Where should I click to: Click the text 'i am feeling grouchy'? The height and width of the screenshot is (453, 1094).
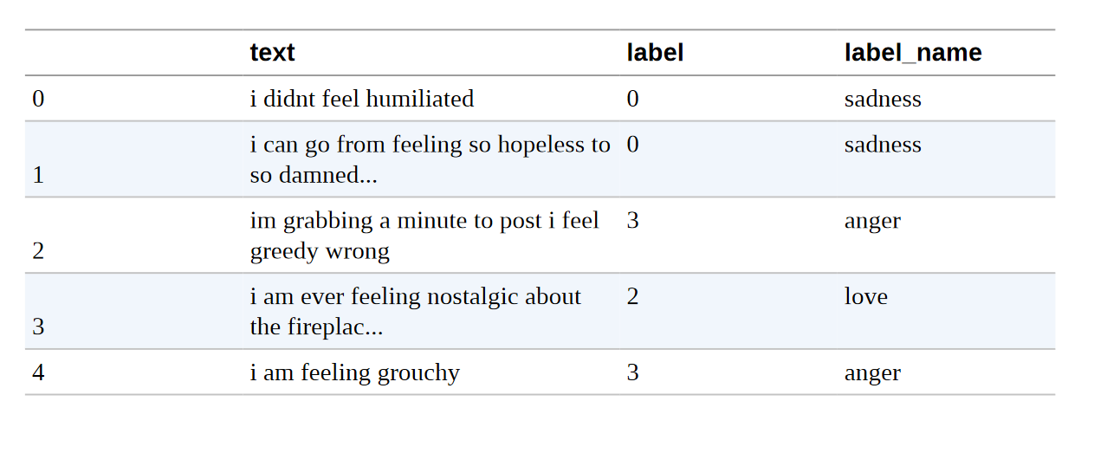pos(355,372)
